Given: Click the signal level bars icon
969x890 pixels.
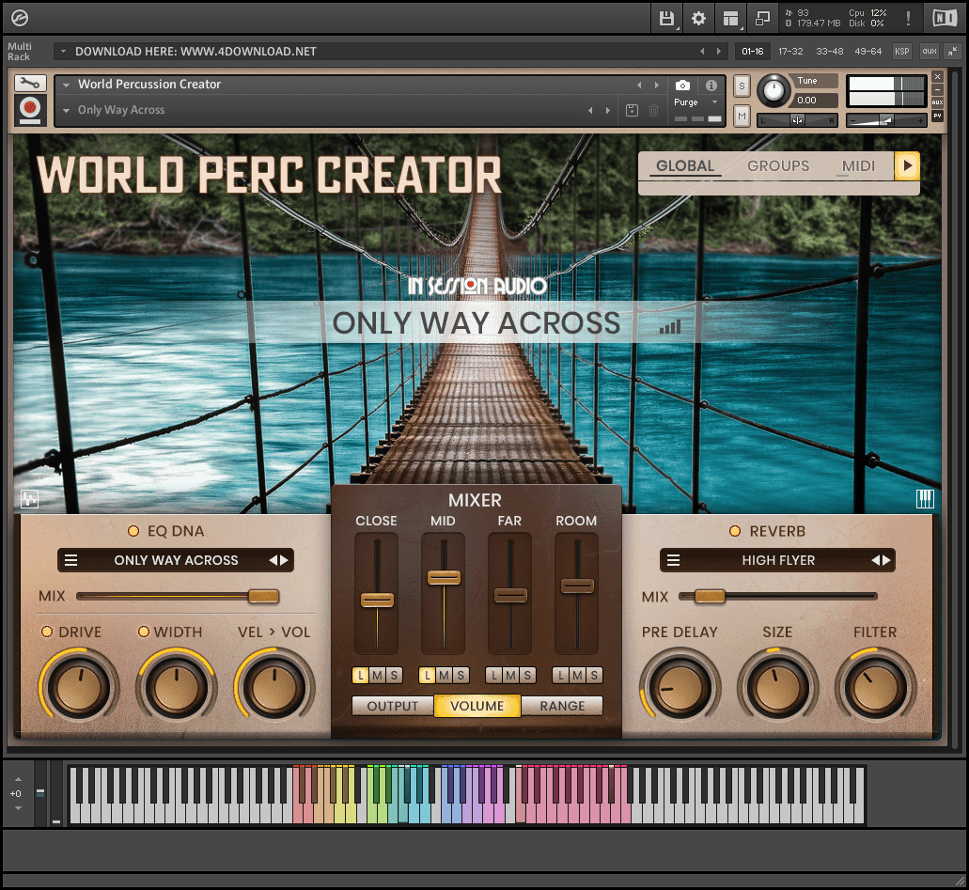Looking at the screenshot, I should coord(670,326).
